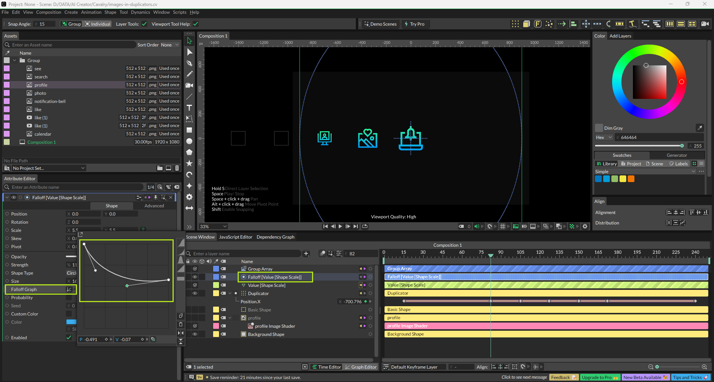Select the orange swatch in Simple palette
714x382 pixels.
(631, 179)
